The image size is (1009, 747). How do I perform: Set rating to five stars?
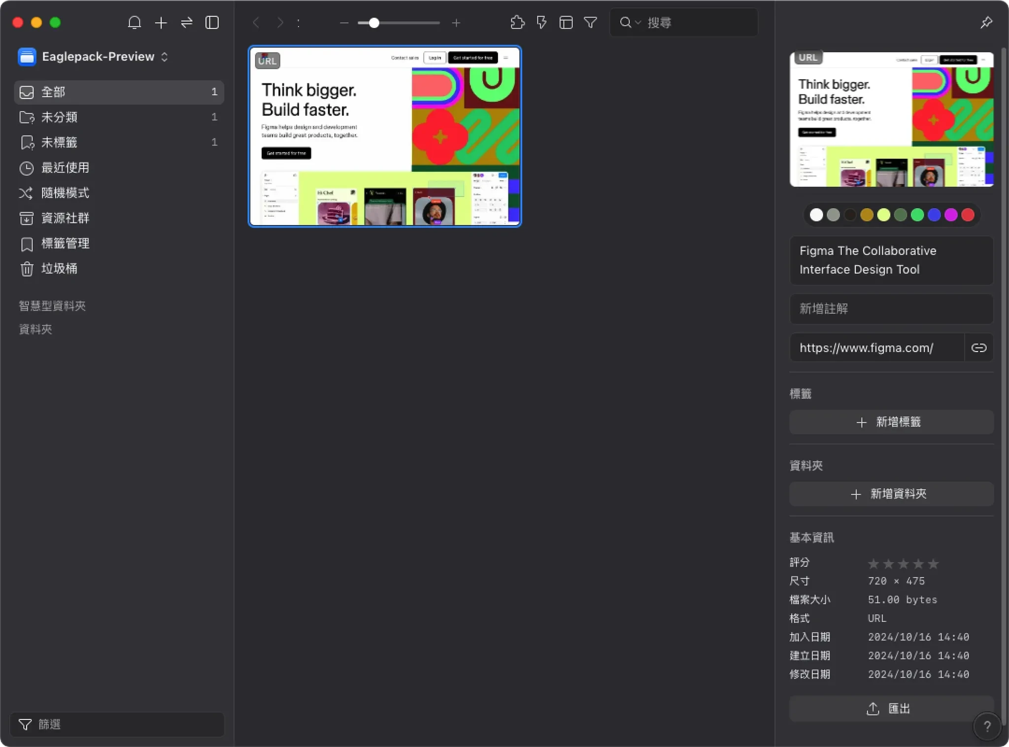(933, 563)
